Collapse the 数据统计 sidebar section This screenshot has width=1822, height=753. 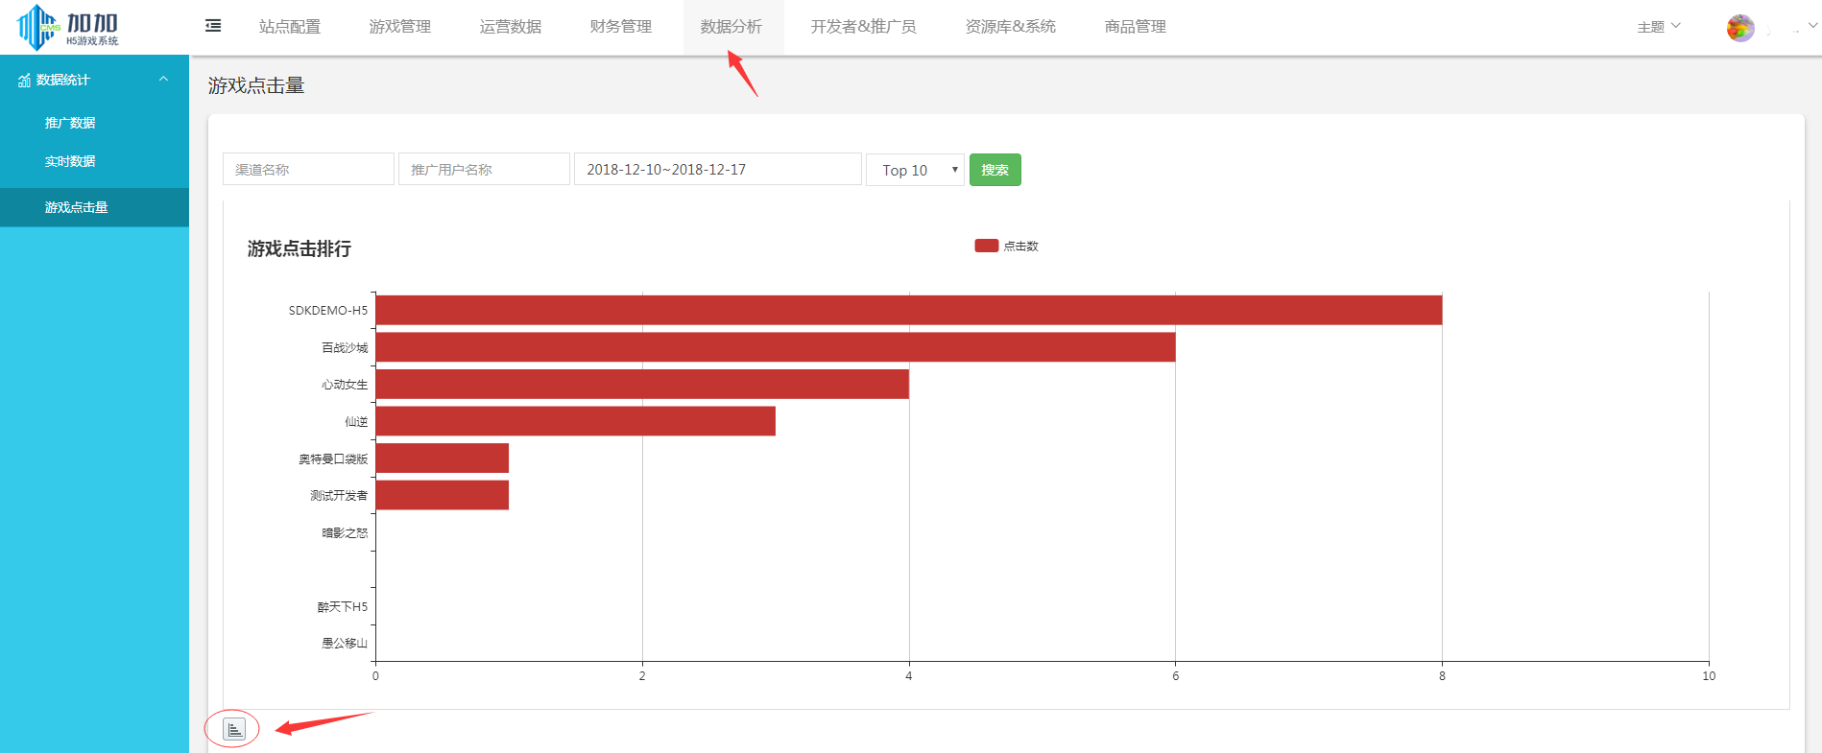163,80
